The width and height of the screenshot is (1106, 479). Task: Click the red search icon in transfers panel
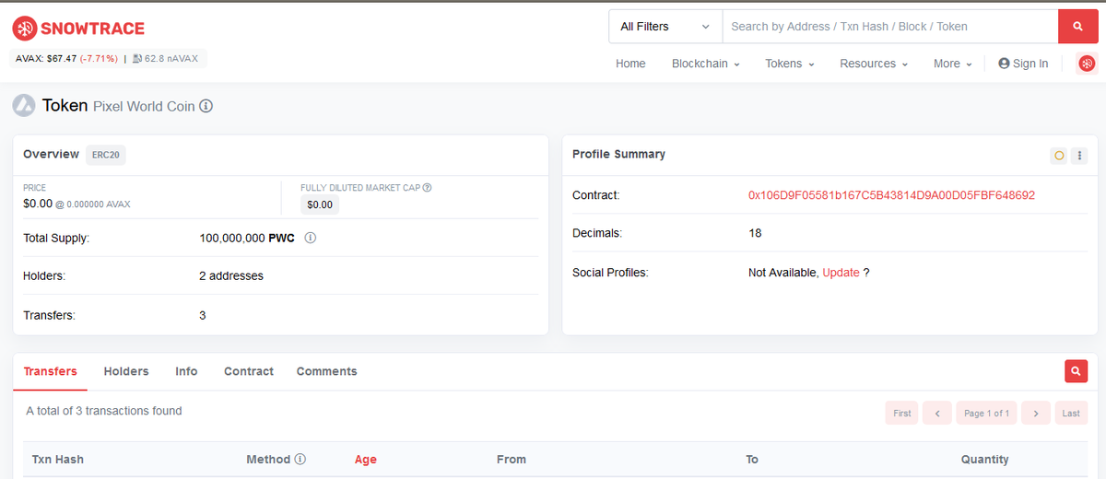coord(1076,371)
